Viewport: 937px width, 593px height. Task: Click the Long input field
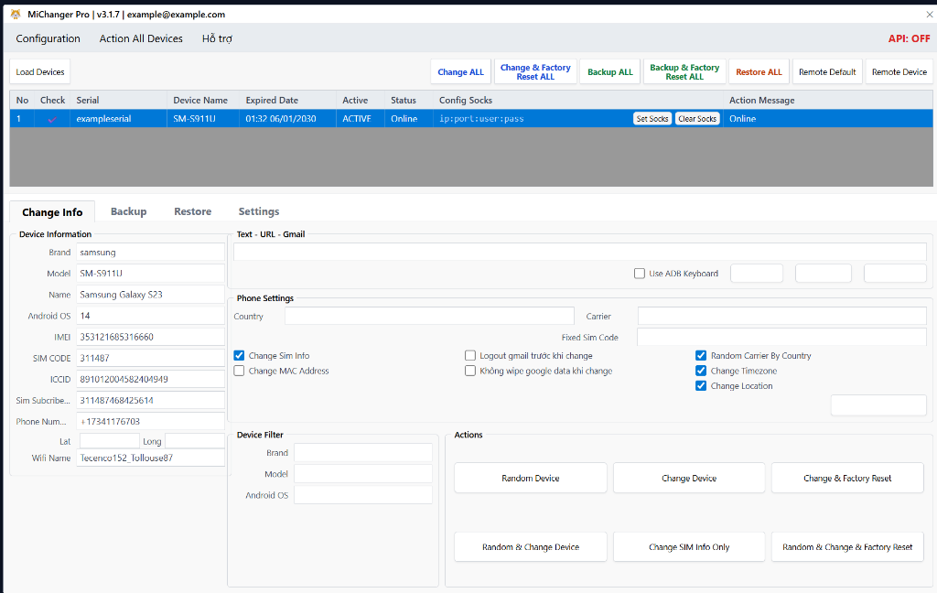pos(195,441)
